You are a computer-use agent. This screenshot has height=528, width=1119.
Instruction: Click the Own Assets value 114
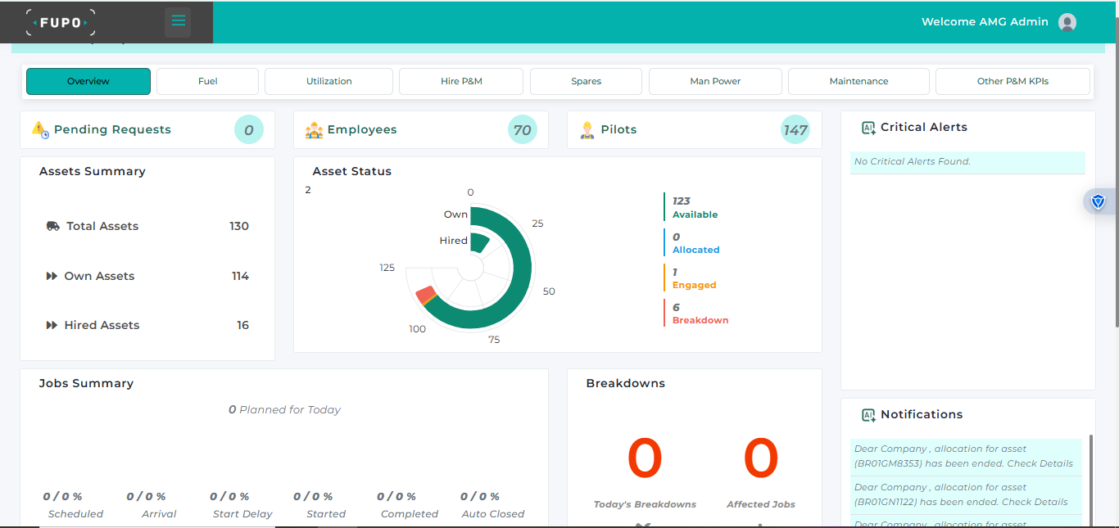240,276
